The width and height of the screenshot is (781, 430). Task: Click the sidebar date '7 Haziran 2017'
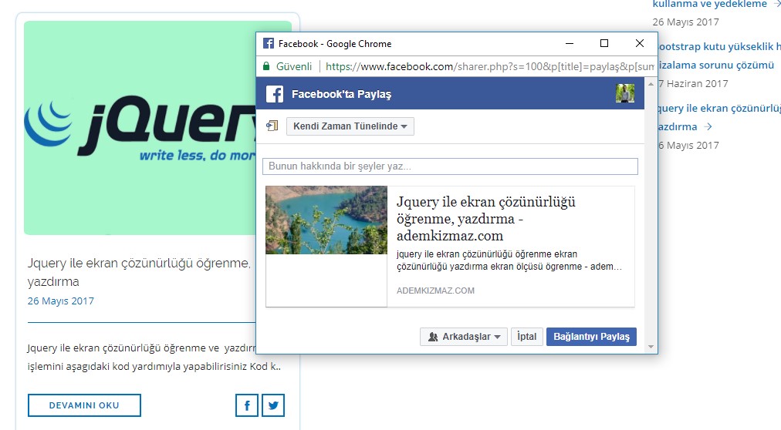click(x=693, y=83)
